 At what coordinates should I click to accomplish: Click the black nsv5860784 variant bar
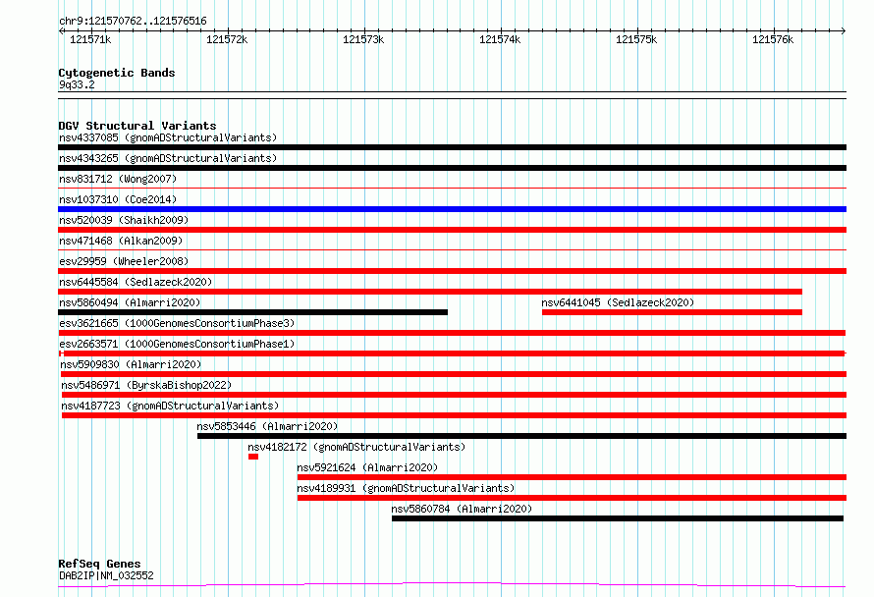coord(618,518)
